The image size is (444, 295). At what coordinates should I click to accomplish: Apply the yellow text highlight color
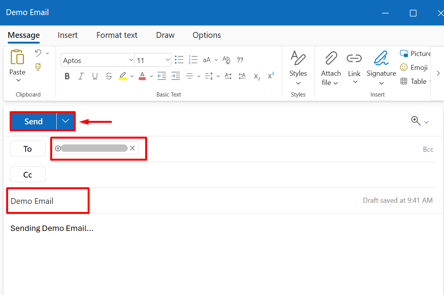point(123,76)
